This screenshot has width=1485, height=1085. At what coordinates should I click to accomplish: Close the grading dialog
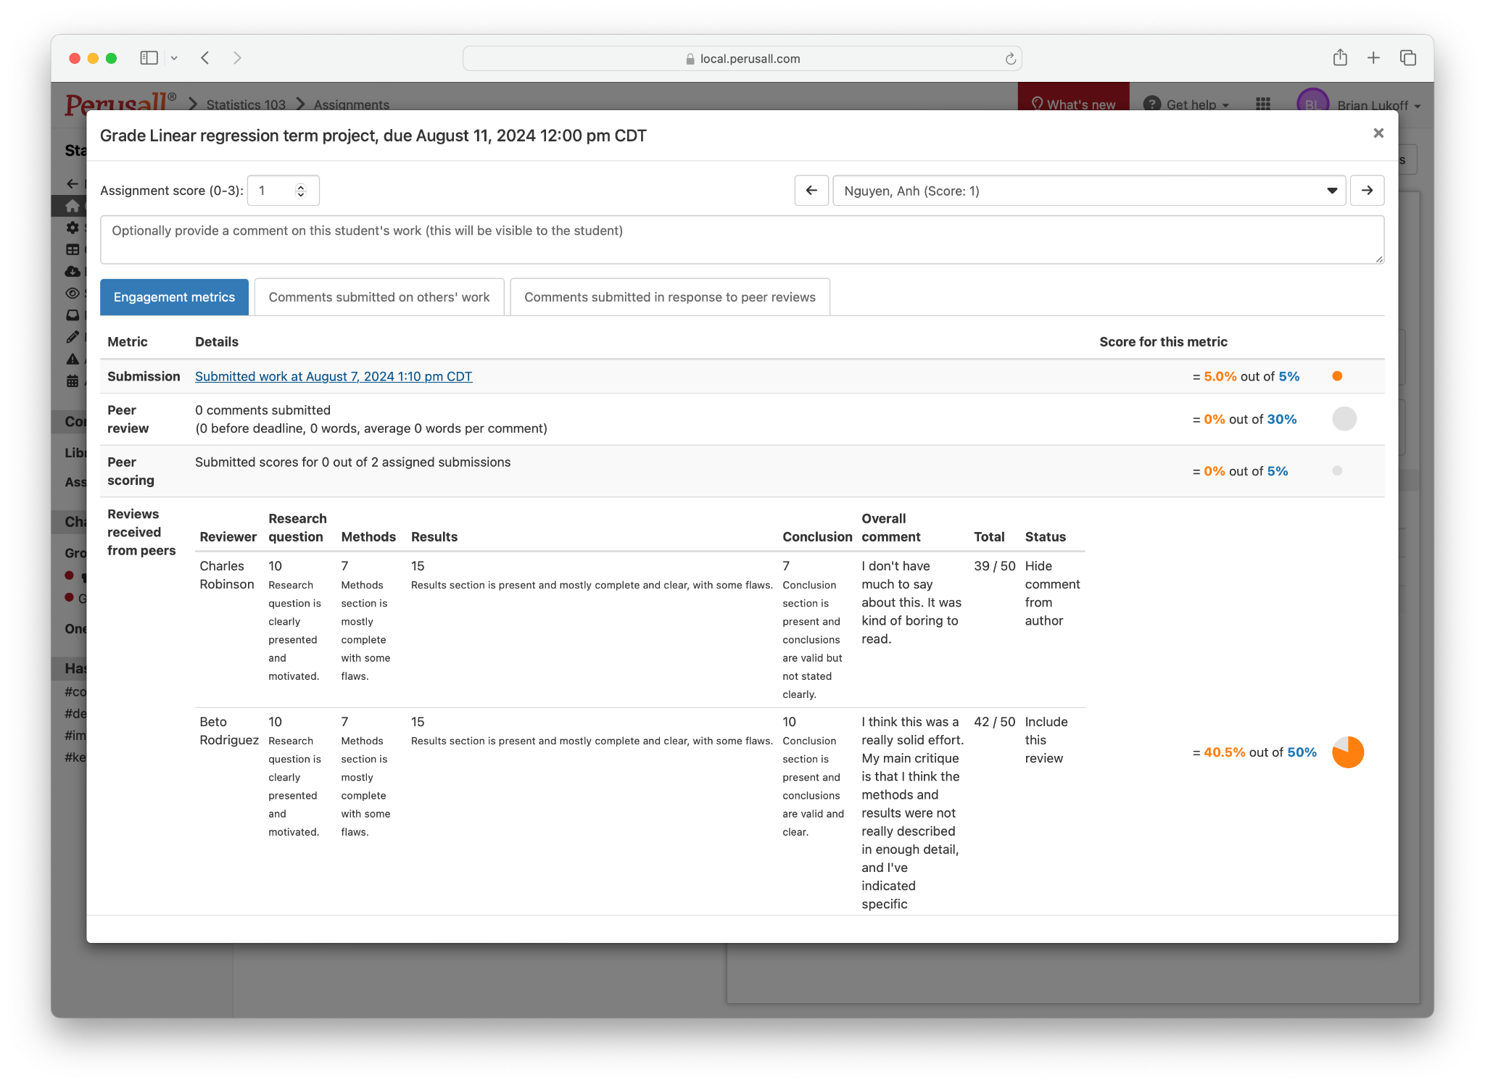[1378, 133]
